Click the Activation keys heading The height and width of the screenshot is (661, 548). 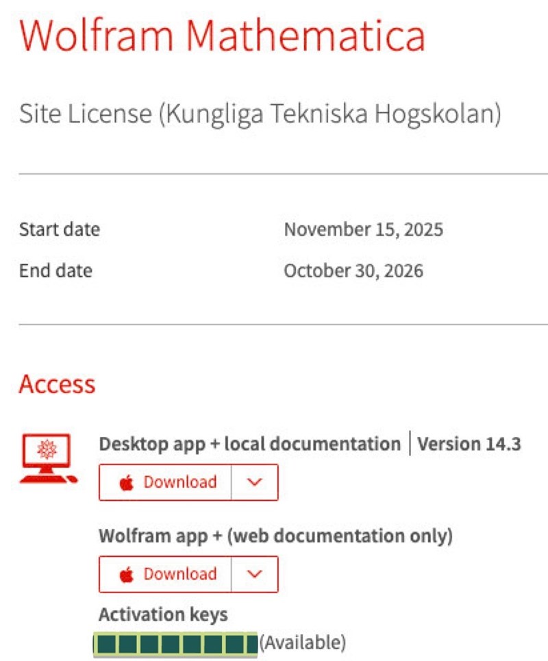(x=163, y=614)
